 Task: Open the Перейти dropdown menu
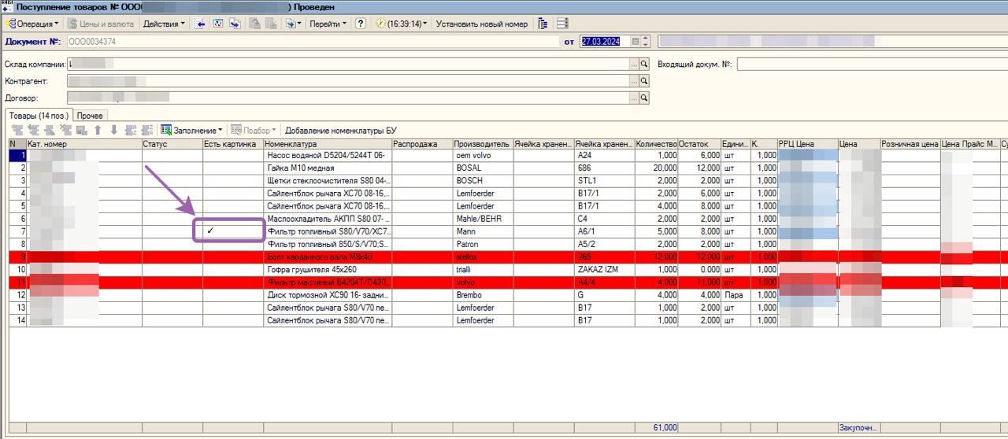coord(328,24)
